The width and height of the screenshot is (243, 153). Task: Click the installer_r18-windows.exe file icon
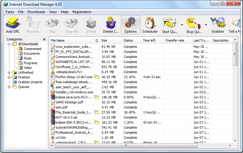pos(53,92)
